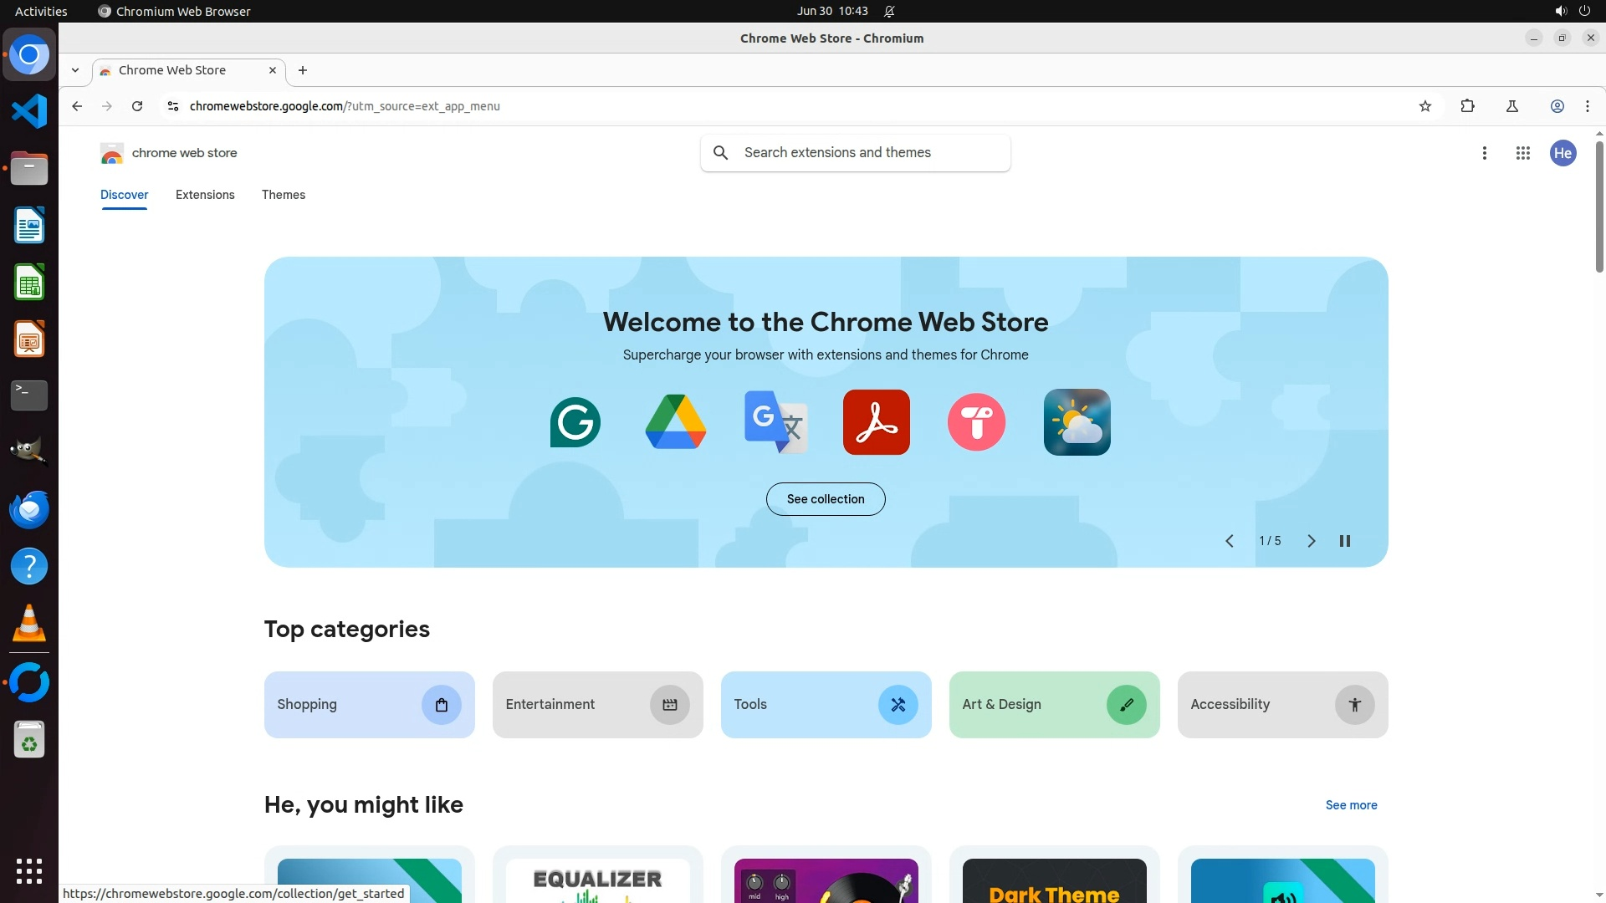
Task: Click the See collection button
Action: pos(825,499)
